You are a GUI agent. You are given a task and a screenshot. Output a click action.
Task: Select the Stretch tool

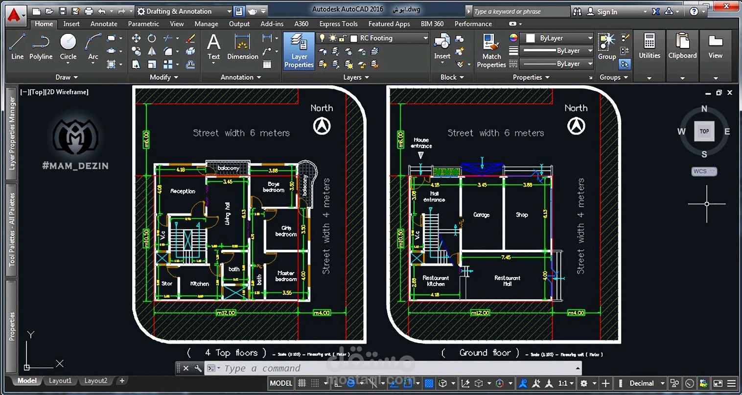click(x=136, y=65)
